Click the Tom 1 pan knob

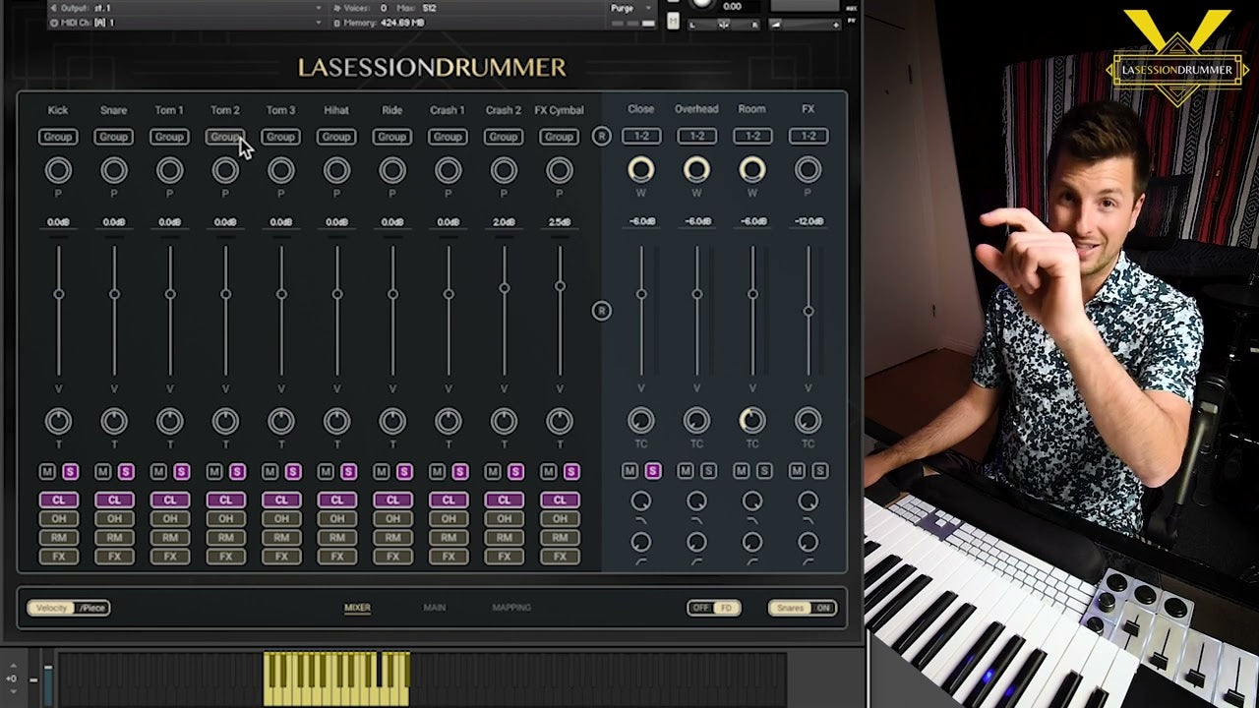169,171
